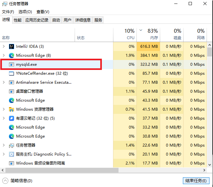Screen dimensions: 213x187
Task: Click the sort arrow above 内存 column
Action: [x=141, y=30]
